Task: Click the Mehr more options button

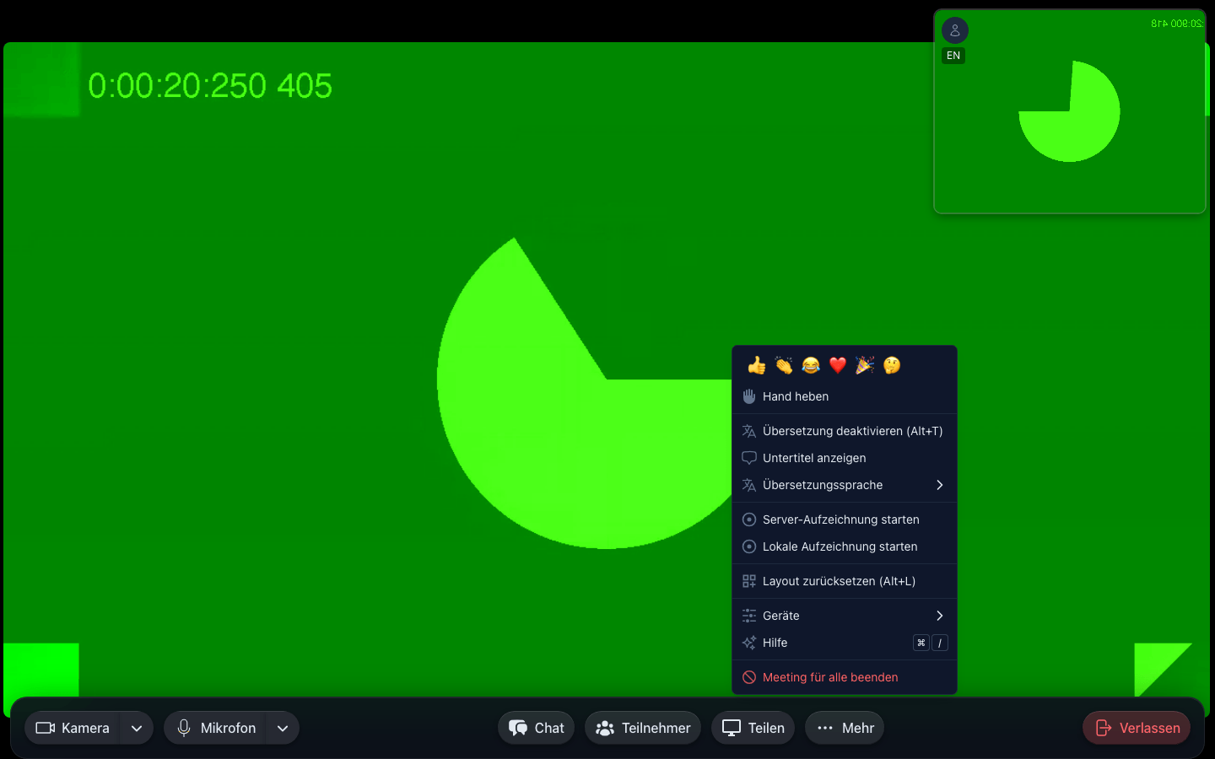Action: tap(845, 728)
